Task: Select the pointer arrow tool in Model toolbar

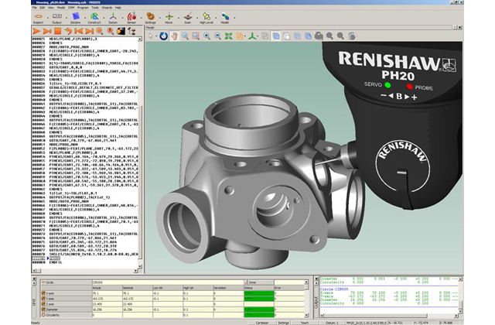Action: click(151, 36)
